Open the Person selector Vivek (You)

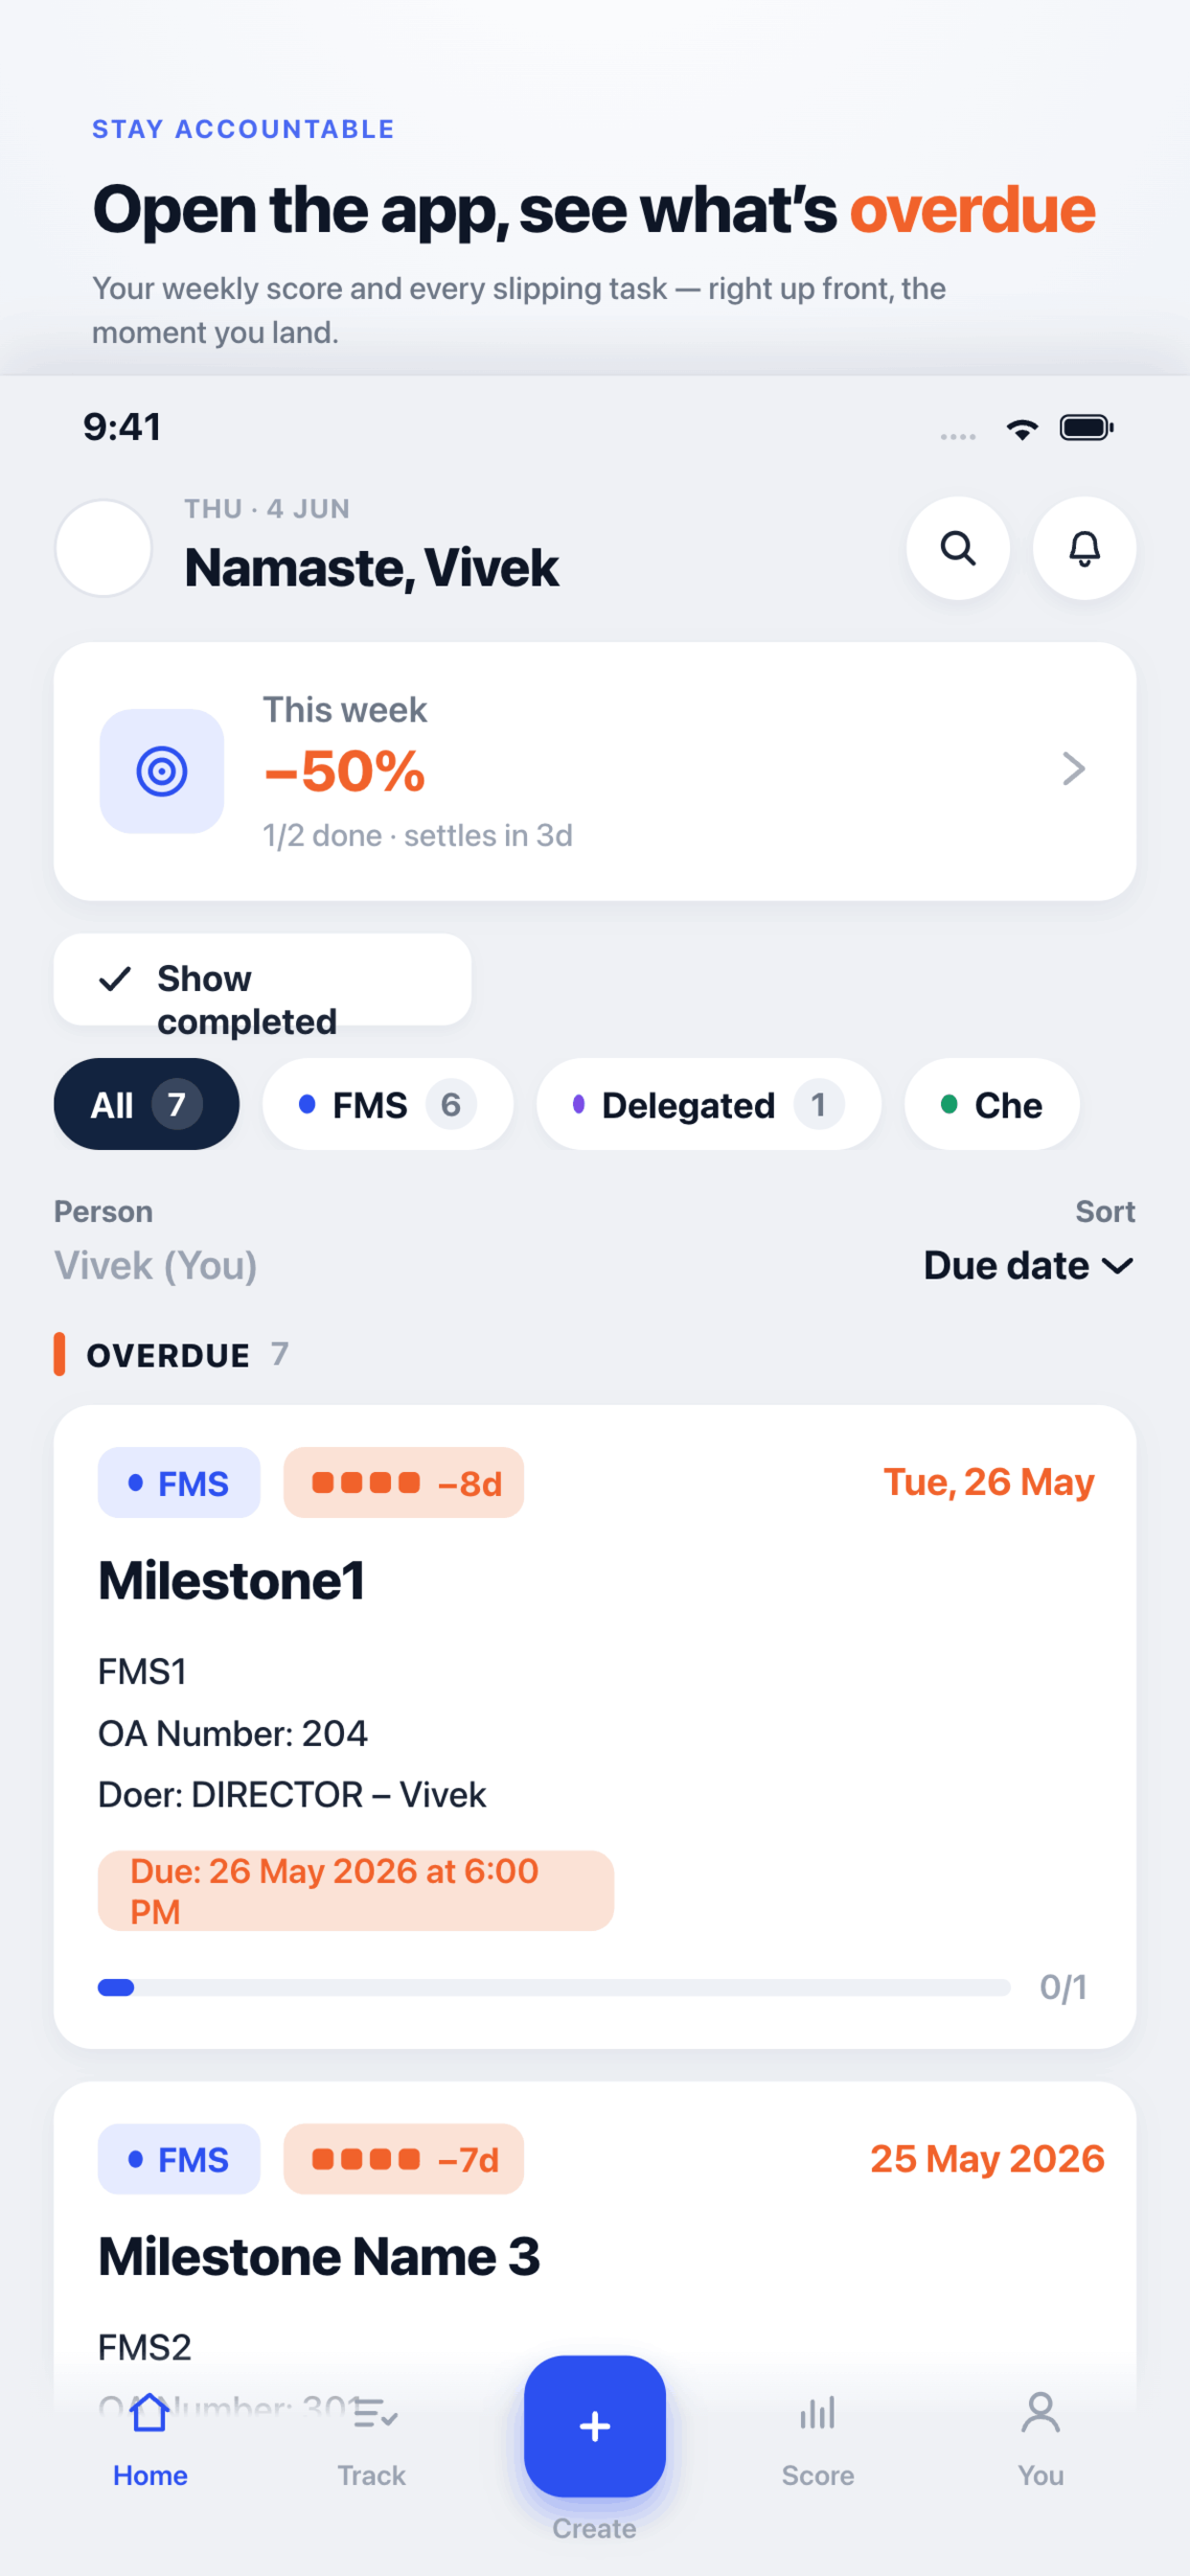(156, 1265)
